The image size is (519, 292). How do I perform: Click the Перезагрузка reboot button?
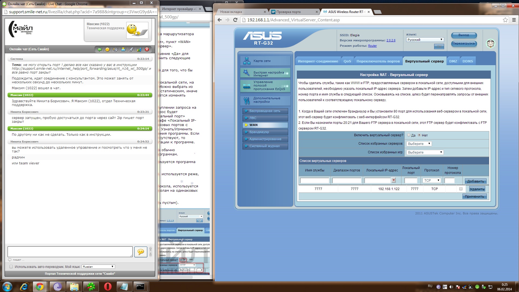pyautogui.click(x=464, y=44)
